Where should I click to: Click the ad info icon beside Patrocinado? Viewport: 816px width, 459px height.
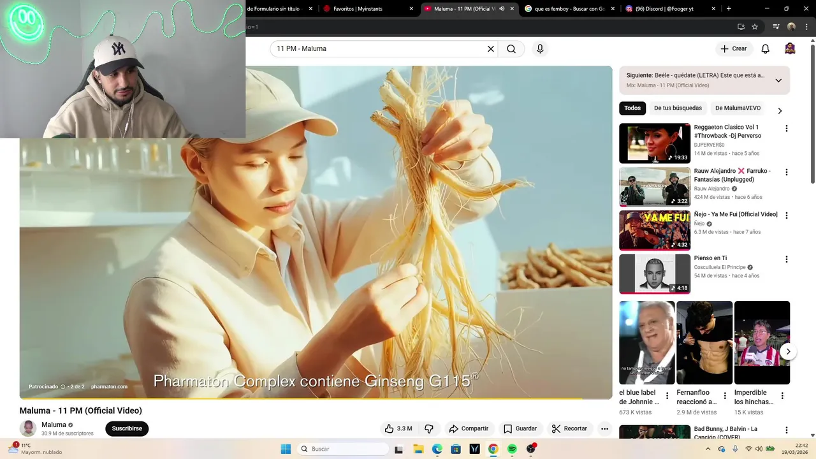click(62, 387)
